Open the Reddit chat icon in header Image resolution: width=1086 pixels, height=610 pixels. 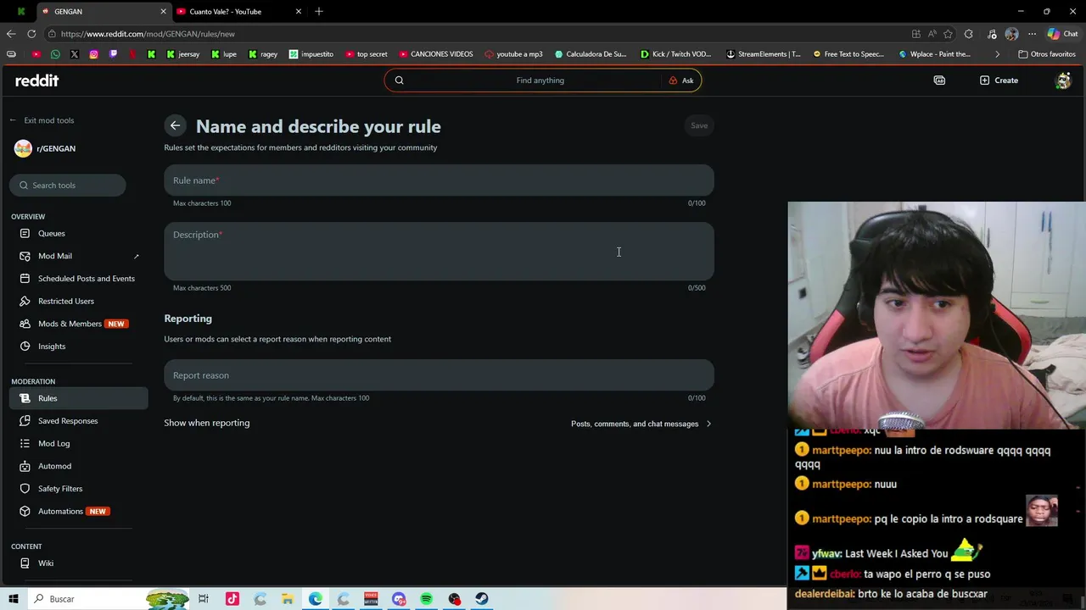coord(939,80)
